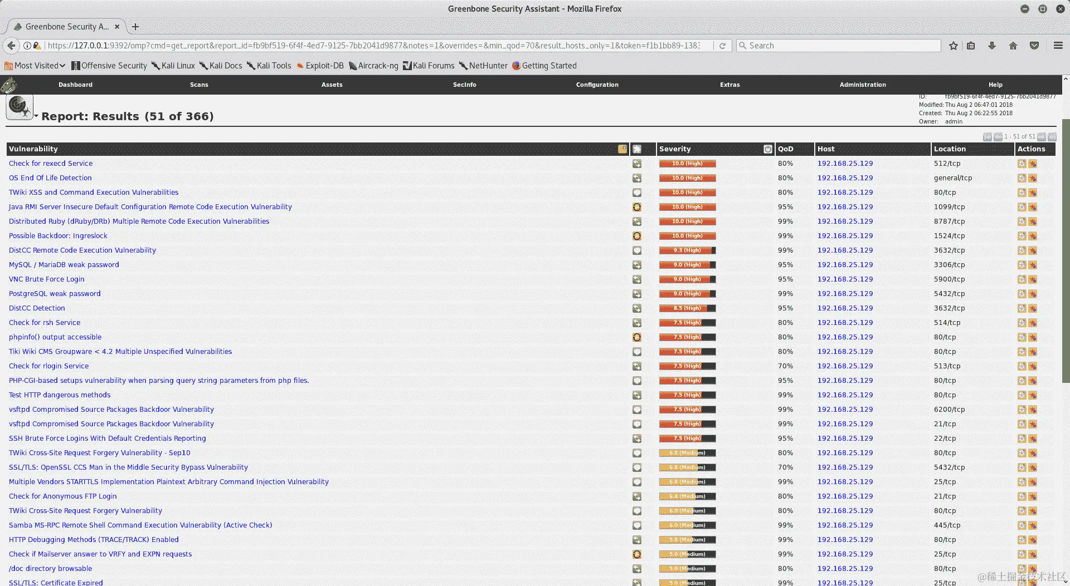Viewport: 1070px width, 586px height.
Task: Open the Firefox downloads arrow icon
Action: point(992,46)
